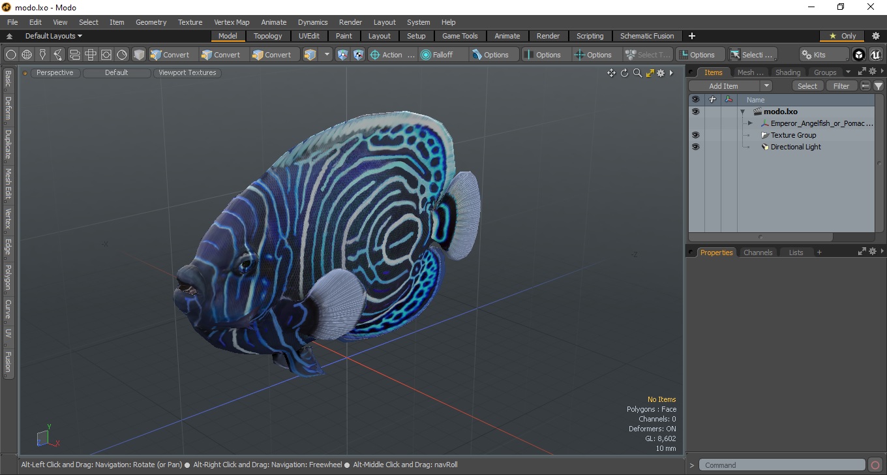Open the Polygon sidebar tab
Screen dimensions: 887x475
(8, 277)
